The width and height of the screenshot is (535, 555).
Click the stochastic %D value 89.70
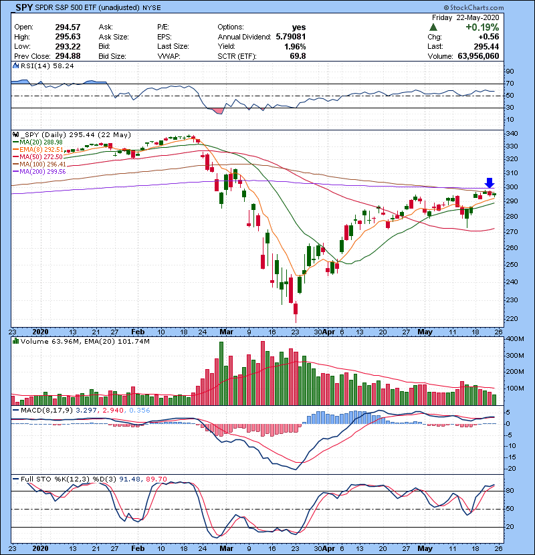pyautogui.click(x=156, y=479)
